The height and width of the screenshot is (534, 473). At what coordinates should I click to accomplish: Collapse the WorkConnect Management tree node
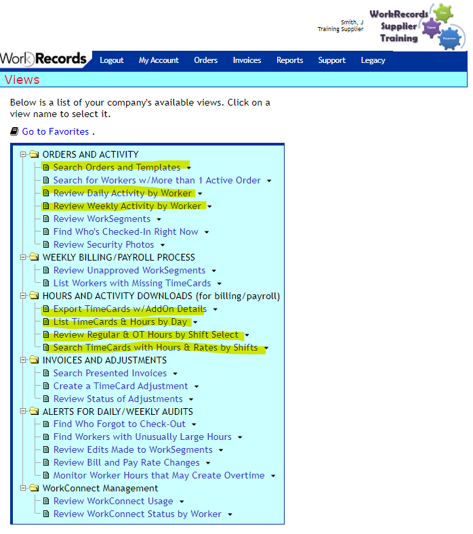pos(23,488)
